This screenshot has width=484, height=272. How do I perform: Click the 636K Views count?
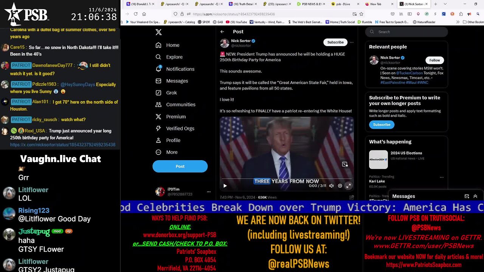point(267,197)
